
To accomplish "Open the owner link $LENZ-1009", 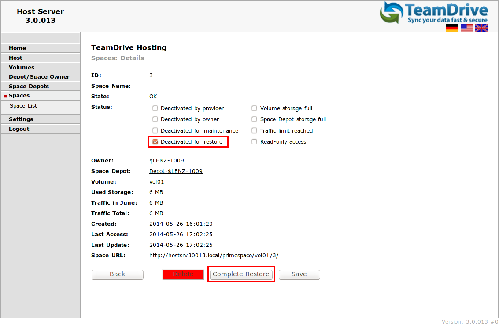I will pos(166,161).
